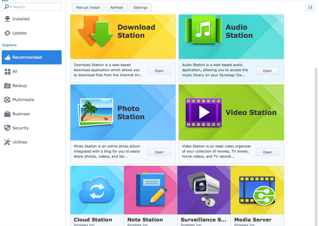Viewport: 319px width, 226px height.
Task: Click the Media Server name label
Action: pyautogui.click(x=253, y=220)
